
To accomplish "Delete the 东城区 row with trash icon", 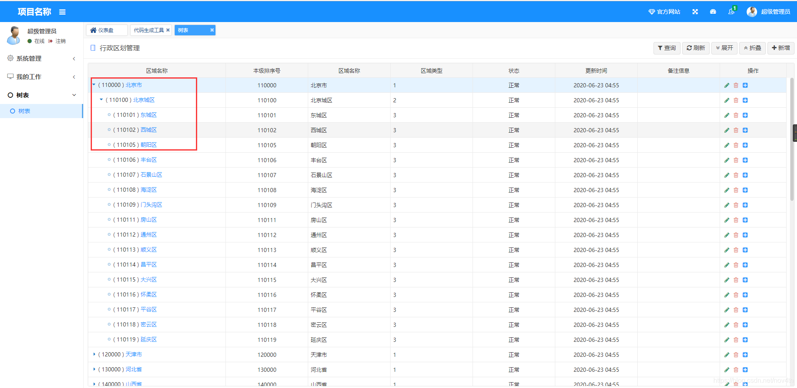I will (x=736, y=115).
